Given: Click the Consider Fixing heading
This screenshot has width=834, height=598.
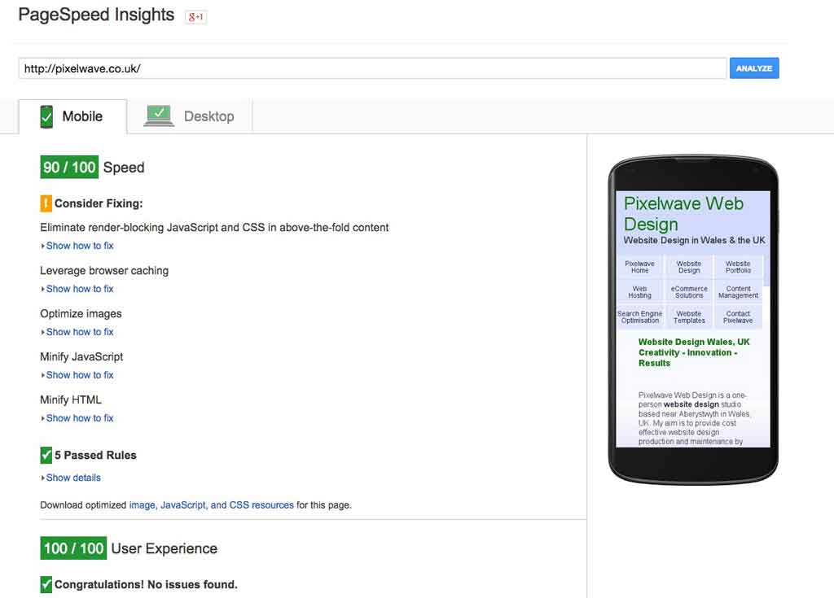Looking at the screenshot, I should point(99,203).
